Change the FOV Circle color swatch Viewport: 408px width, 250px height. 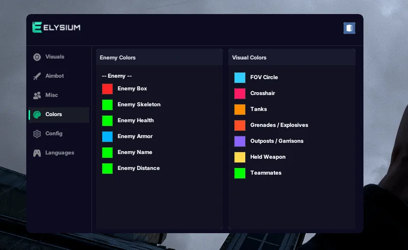[240, 78]
